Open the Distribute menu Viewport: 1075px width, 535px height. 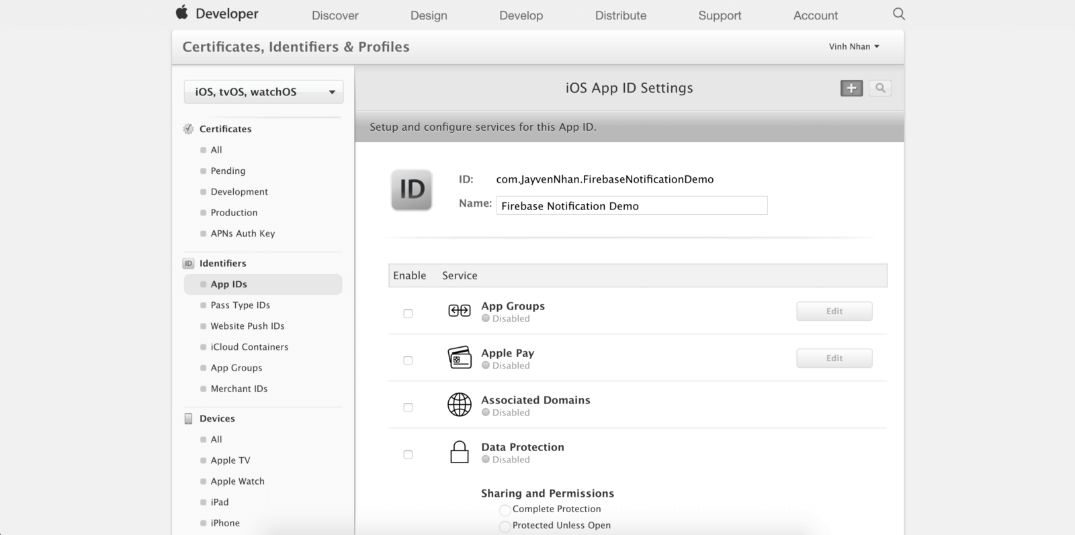pos(621,15)
